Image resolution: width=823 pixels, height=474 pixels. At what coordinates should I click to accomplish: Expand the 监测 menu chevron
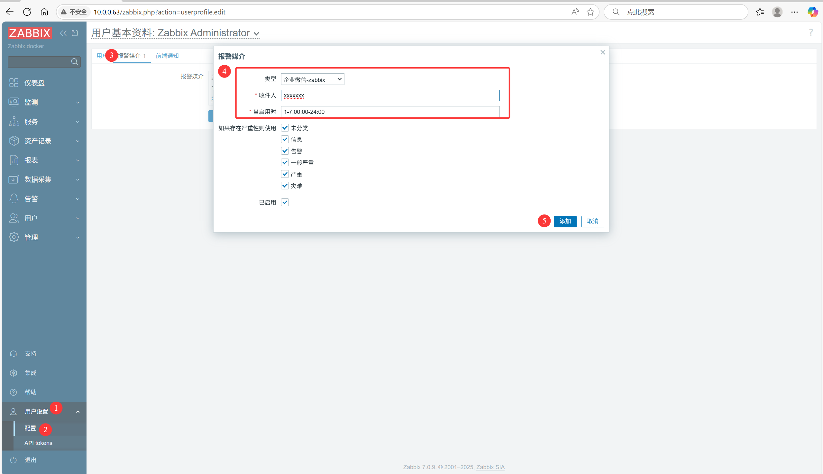tap(78, 103)
